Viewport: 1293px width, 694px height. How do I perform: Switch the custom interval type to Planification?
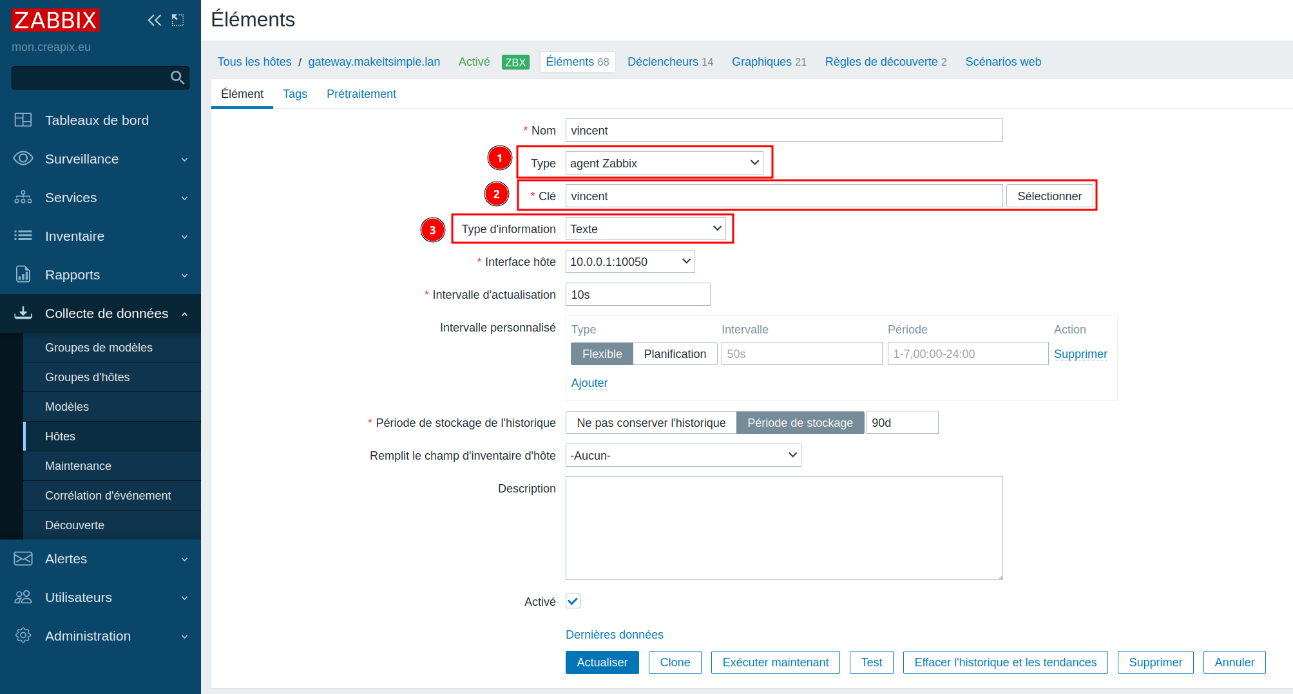coord(675,354)
